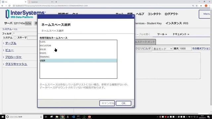The image size is (212, 119).
Task: Open Chrome from the taskbar
Action: [62, 117]
